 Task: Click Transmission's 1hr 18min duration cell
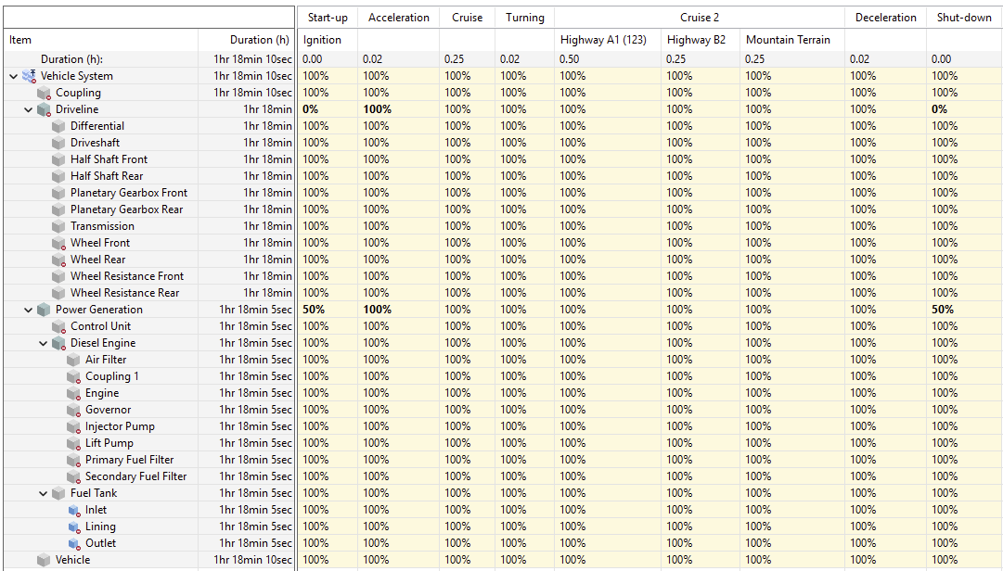[246, 225]
